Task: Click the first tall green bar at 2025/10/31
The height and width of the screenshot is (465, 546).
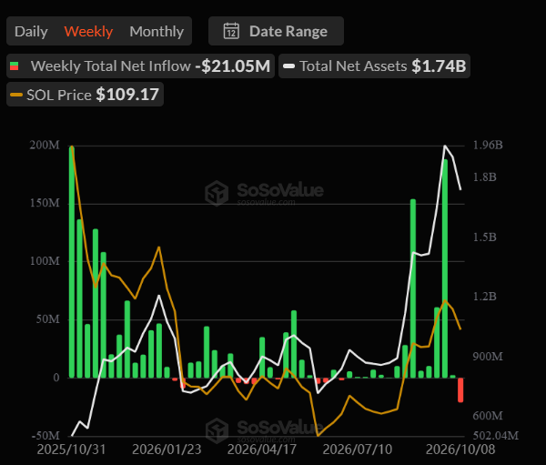Action: [x=71, y=262]
